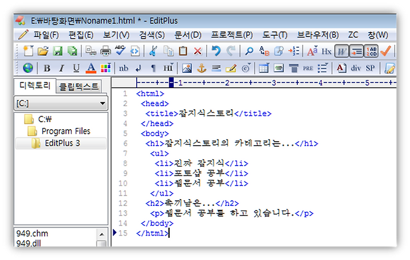This screenshot has width=410, height=260.
Task: Click the comment pencil note icon
Action: [x=231, y=68]
